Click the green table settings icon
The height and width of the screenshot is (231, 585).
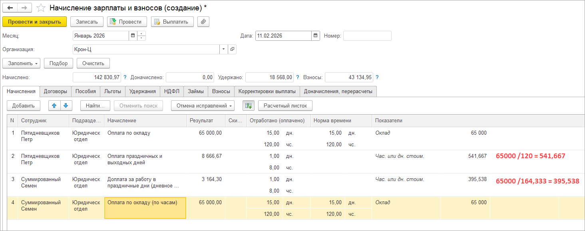coord(248,106)
